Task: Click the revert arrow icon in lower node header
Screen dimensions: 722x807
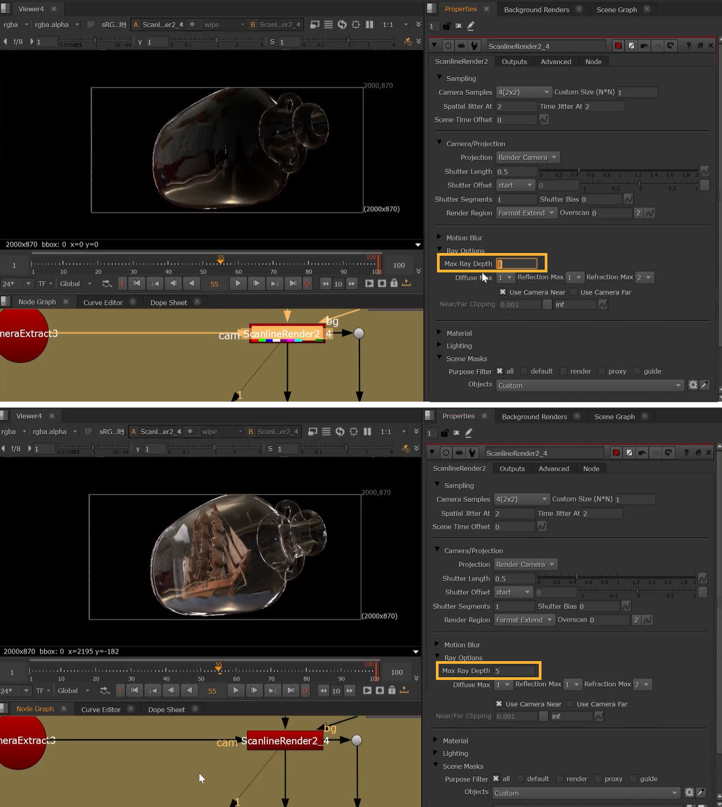Action: pos(642,453)
